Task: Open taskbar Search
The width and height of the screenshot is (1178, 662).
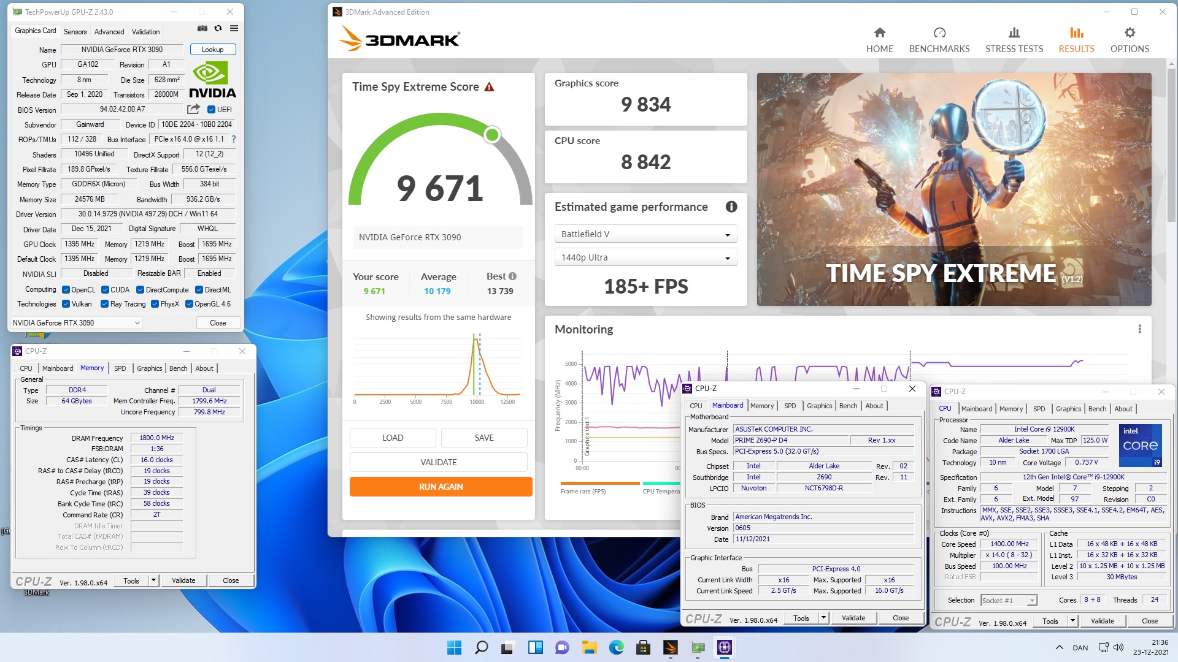Action: coord(482,647)
